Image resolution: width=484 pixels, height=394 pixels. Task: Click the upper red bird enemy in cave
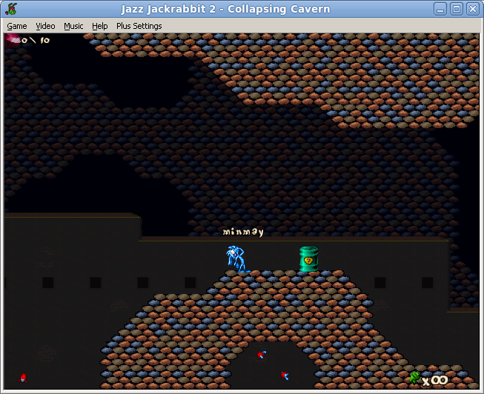click(262, 355)
